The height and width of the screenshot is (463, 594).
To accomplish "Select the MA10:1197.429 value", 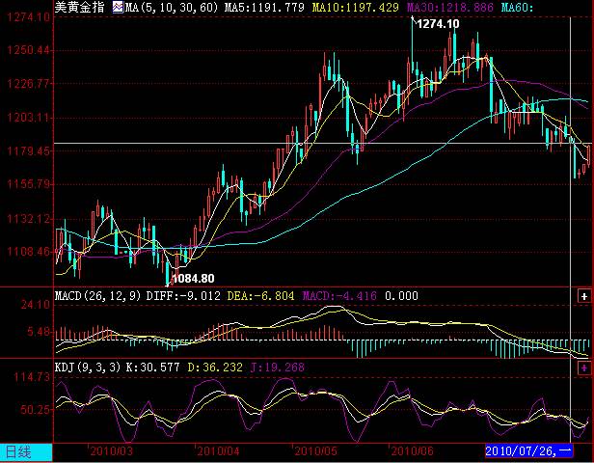I will (355, 7).
